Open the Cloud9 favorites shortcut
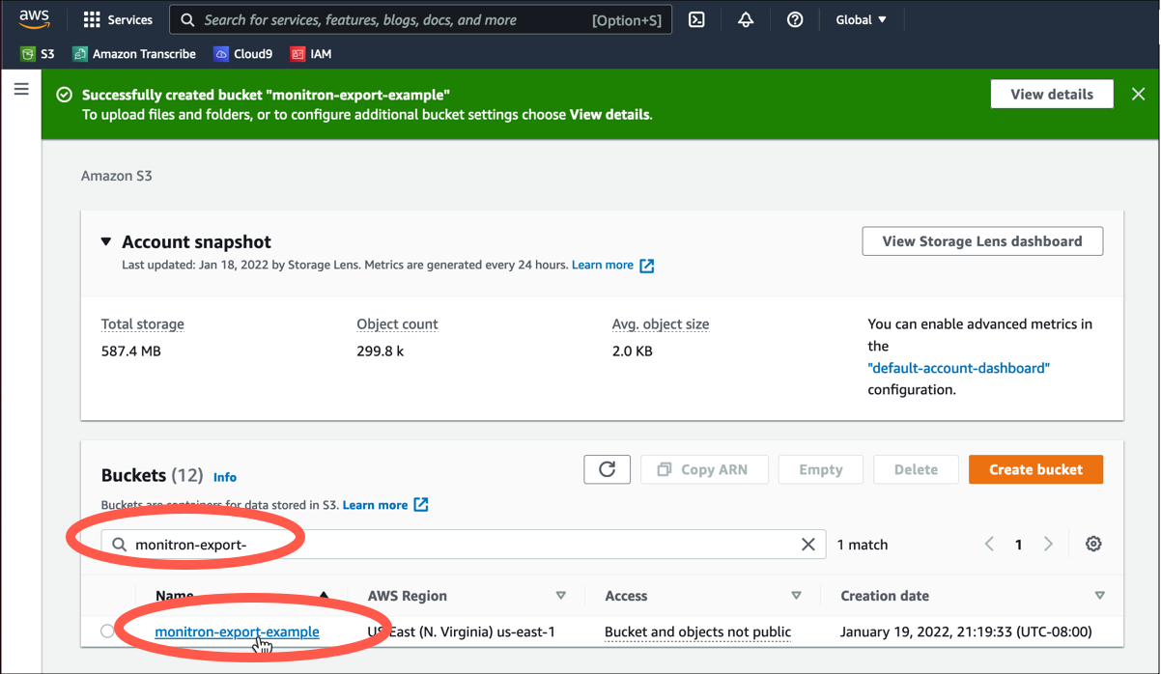The width and height of the screenshot is (1161, 674). click(242, 54)
